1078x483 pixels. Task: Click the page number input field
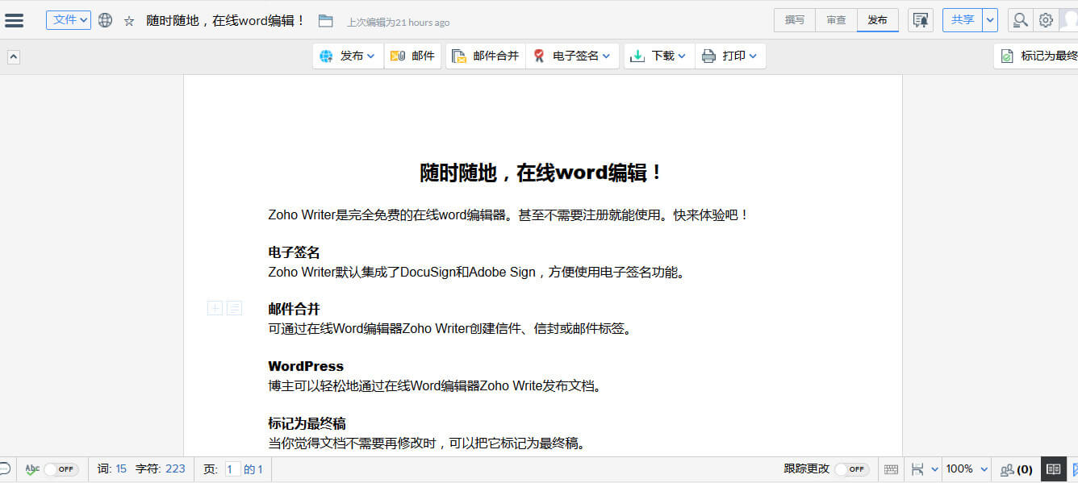(232, 469)
